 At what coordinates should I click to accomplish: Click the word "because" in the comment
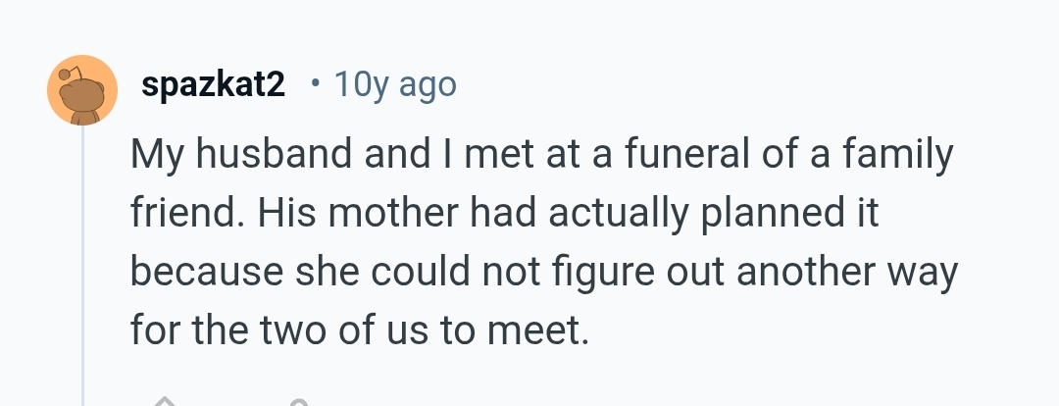201,273
